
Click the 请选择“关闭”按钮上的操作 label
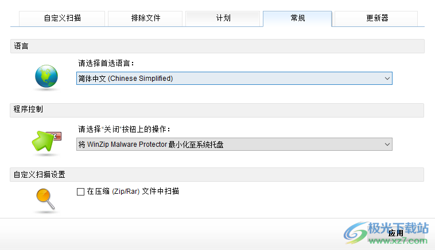[124, 129]
